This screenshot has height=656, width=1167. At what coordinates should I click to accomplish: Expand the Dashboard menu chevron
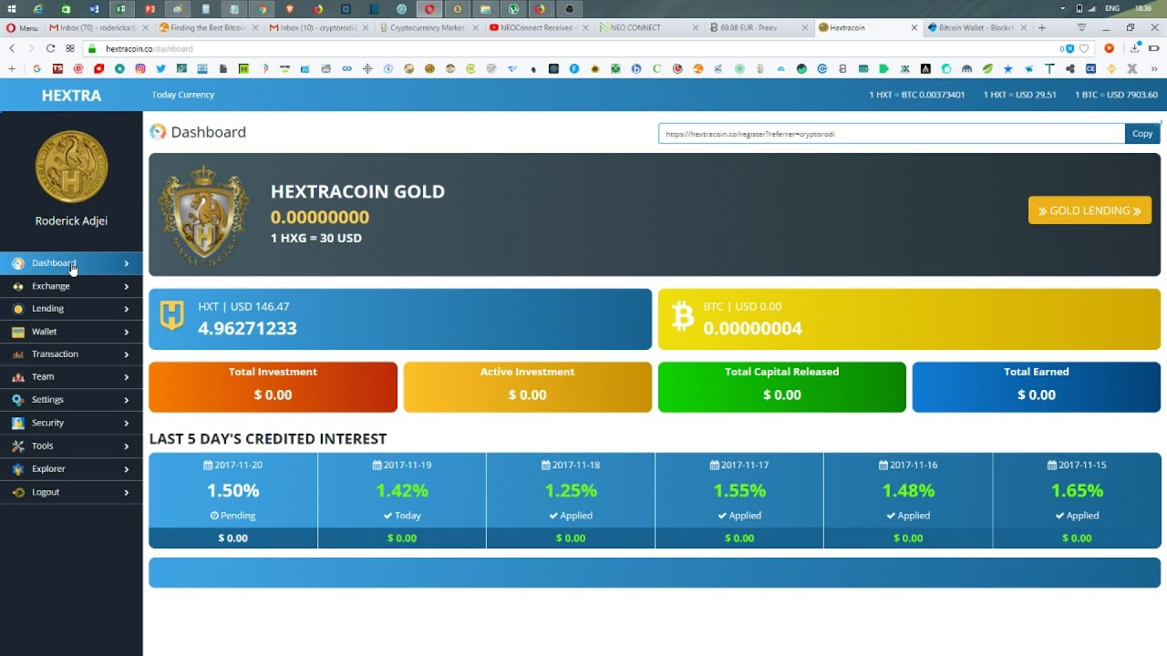[x=127, y=263]
